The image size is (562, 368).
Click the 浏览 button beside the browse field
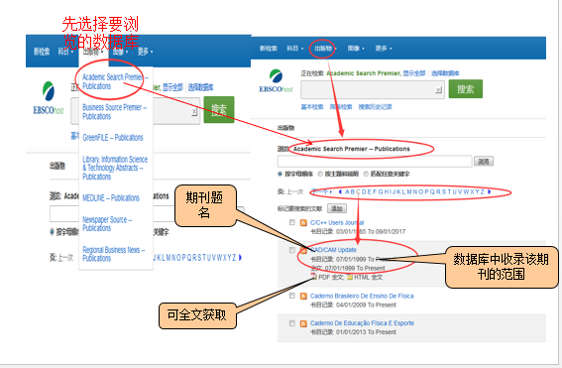[484, 162]
